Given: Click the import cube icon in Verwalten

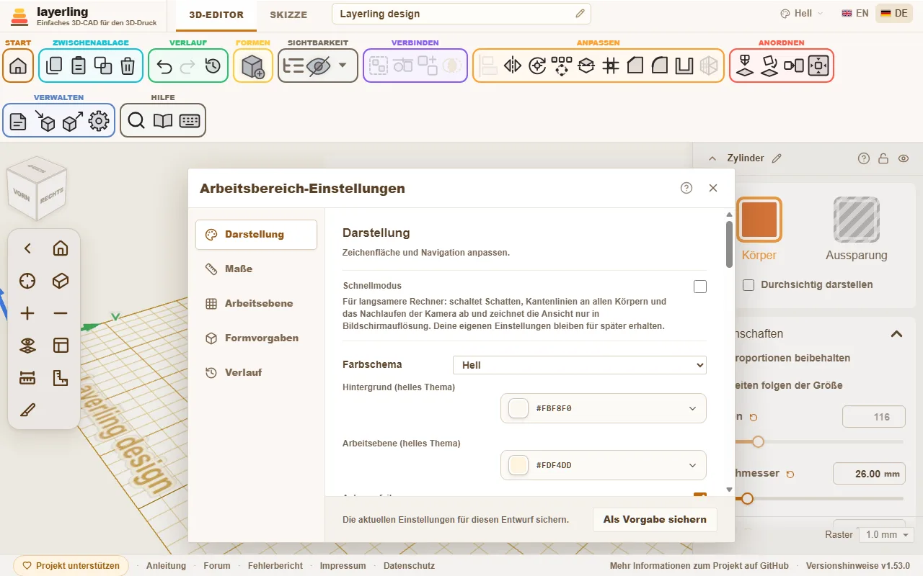Looking at the screenshot, I should pyautogui.click(x=45, y=121).
